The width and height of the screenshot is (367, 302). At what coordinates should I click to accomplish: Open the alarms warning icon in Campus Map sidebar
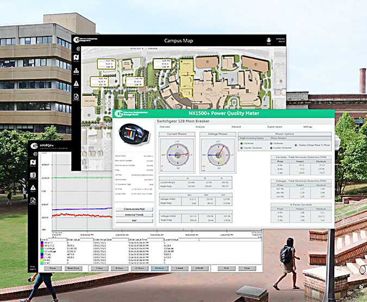pyautogui.click(x=76, y=84)
